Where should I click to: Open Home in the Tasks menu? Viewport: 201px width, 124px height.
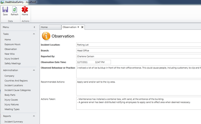pyautogui.click(x=8, y=40)
